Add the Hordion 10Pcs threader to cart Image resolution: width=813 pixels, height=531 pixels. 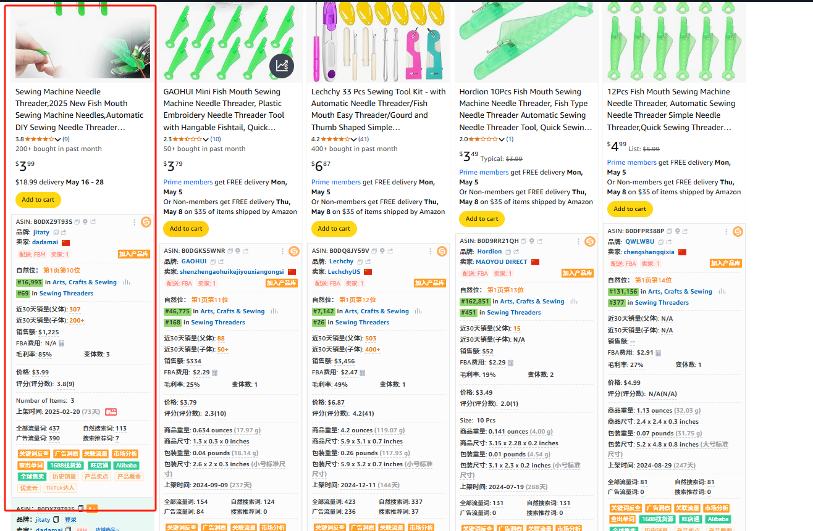(482, 219)
